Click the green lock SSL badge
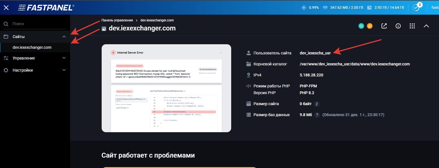This screenshot has width=439, height=168. 361,26
